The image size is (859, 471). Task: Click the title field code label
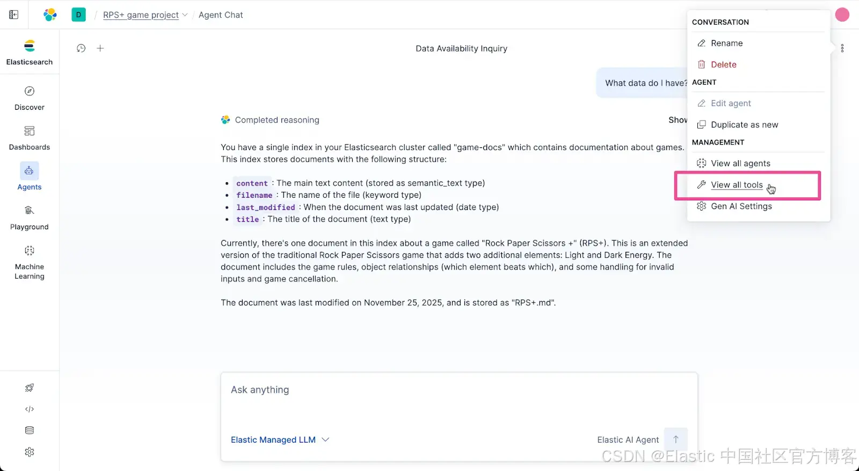[x=247, y=219]
